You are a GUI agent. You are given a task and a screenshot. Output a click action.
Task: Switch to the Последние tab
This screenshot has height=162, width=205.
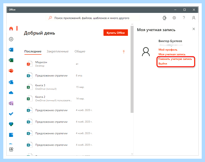[33, 51]
